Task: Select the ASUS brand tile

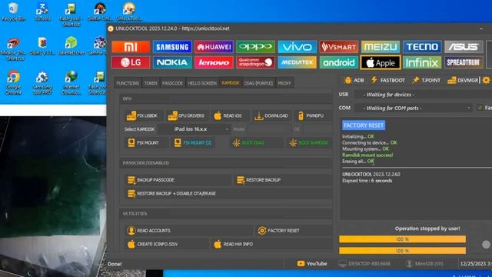Action: click(x=464, y=47)
